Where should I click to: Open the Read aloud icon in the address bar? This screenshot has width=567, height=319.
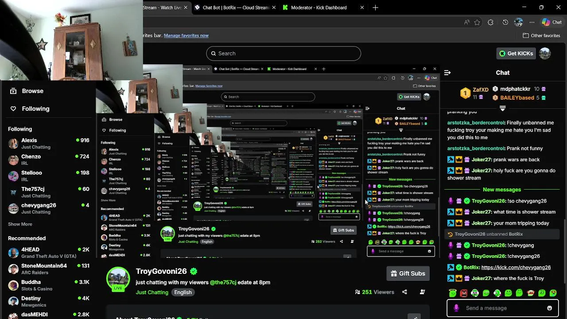pyautogui.click(x=467, y=22)
